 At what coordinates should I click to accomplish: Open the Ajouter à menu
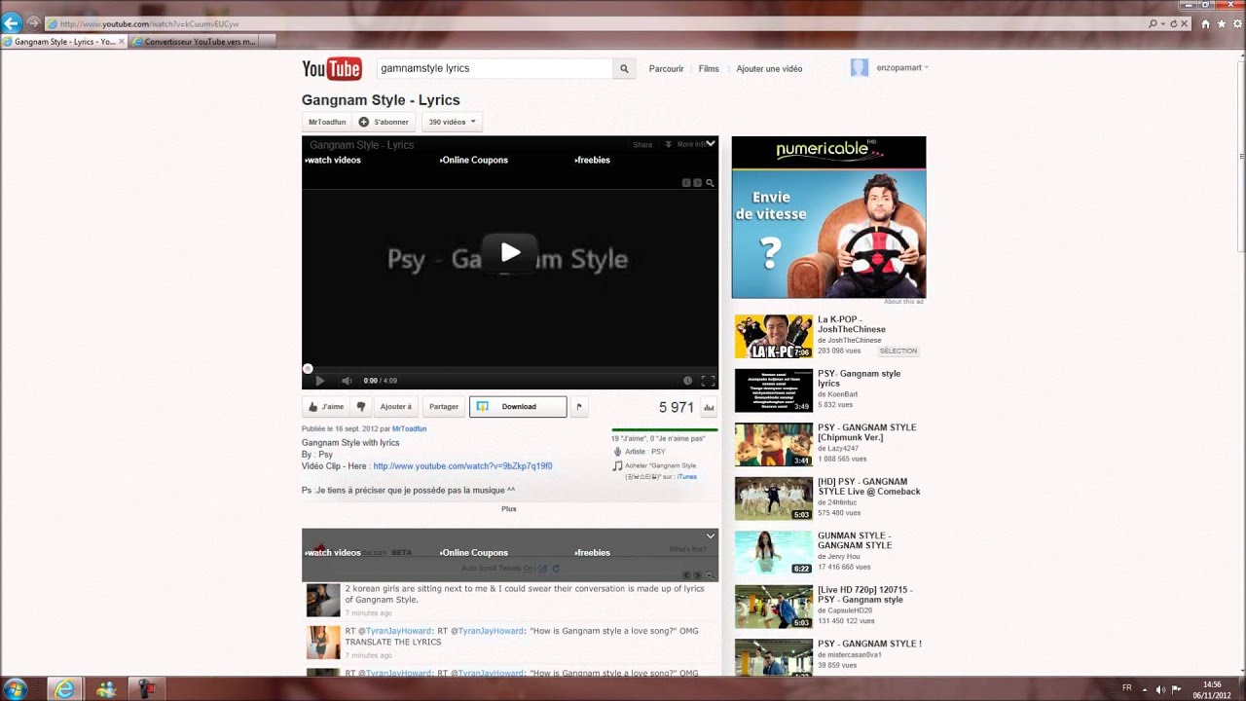395,407
